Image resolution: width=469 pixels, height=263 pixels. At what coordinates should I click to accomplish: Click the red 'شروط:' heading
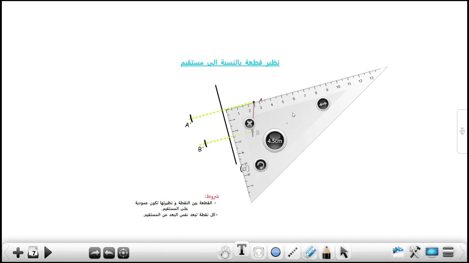pos(212,196)
